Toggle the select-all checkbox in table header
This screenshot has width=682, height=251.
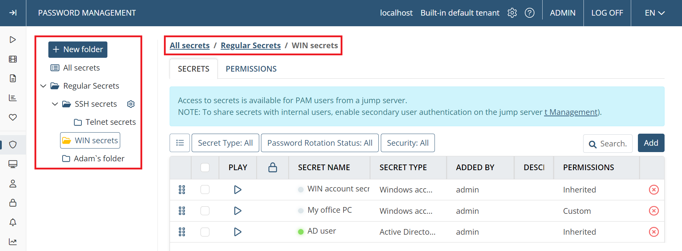(205, 167)
